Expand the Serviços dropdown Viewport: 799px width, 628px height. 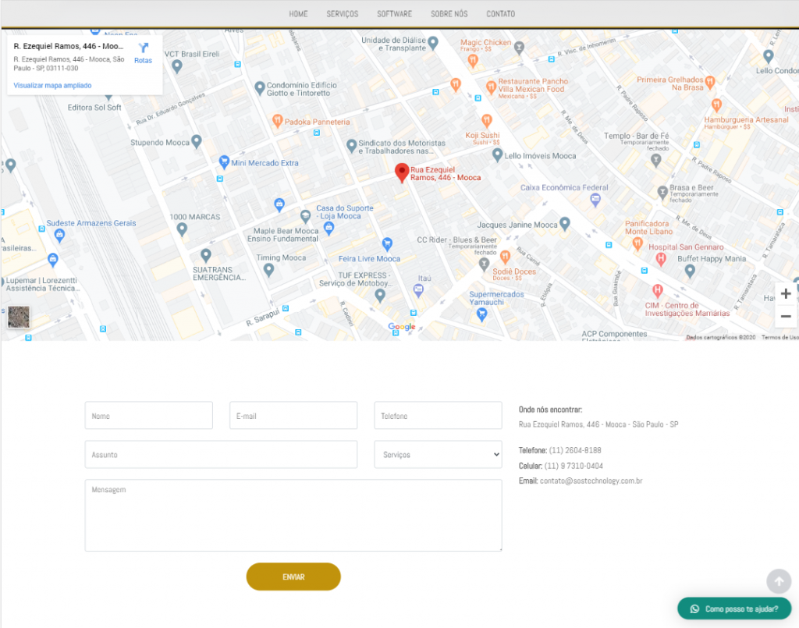(438, 454)
